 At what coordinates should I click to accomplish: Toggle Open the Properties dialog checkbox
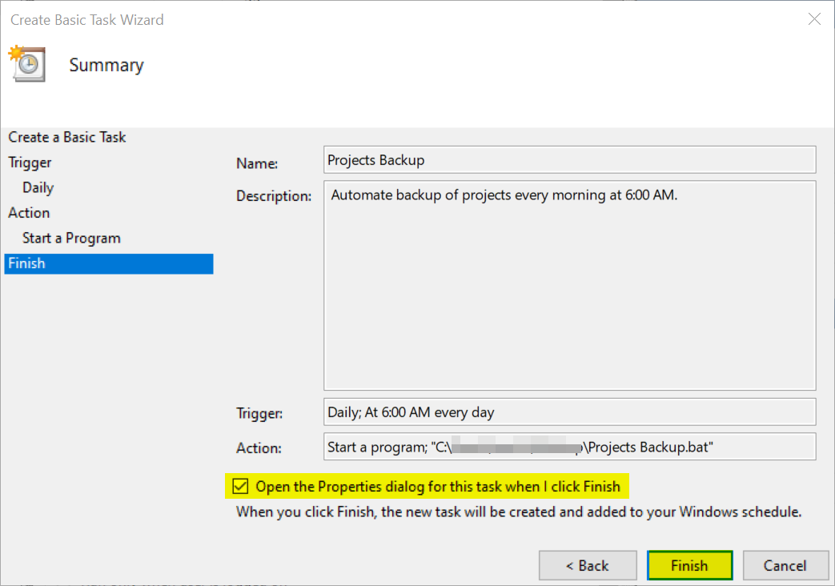[x=241, y=487]
